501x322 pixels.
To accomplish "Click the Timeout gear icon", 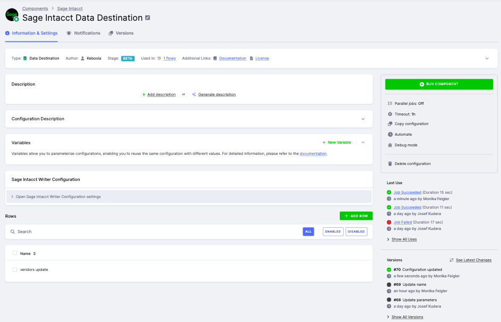I will (390, 114).
